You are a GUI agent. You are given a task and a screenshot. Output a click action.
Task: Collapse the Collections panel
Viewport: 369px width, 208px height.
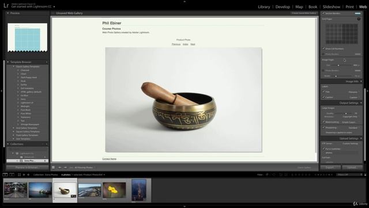pos(8,144)
